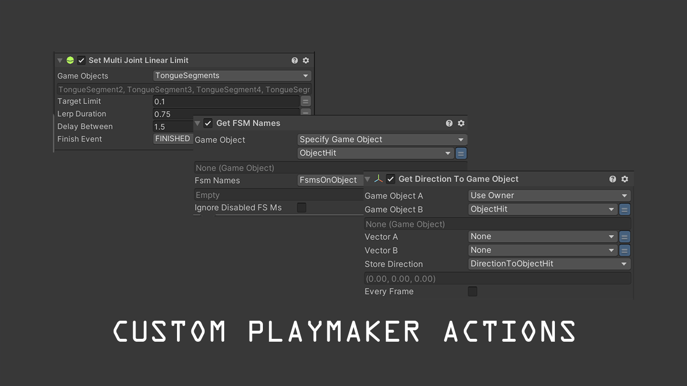Image resolution: width=687 pixels, height=386 pixels.
Task: Click the Store Direction label
Action: (x=394, y=264)
